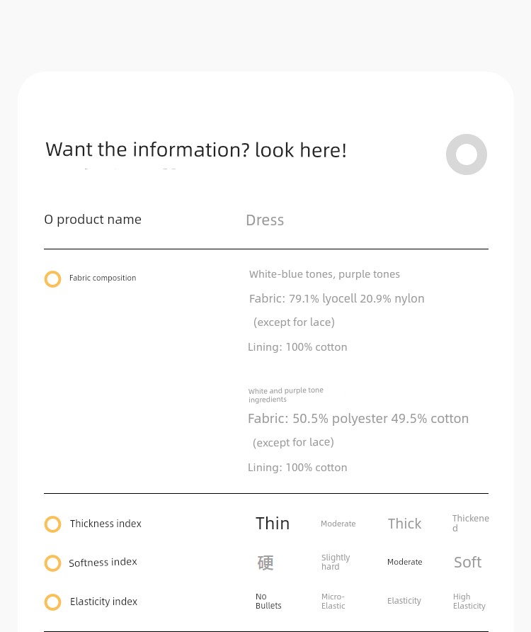This screenshot has height=632, width=531.
Task: Select the No Bullets elasticity option
Action: 268,601
